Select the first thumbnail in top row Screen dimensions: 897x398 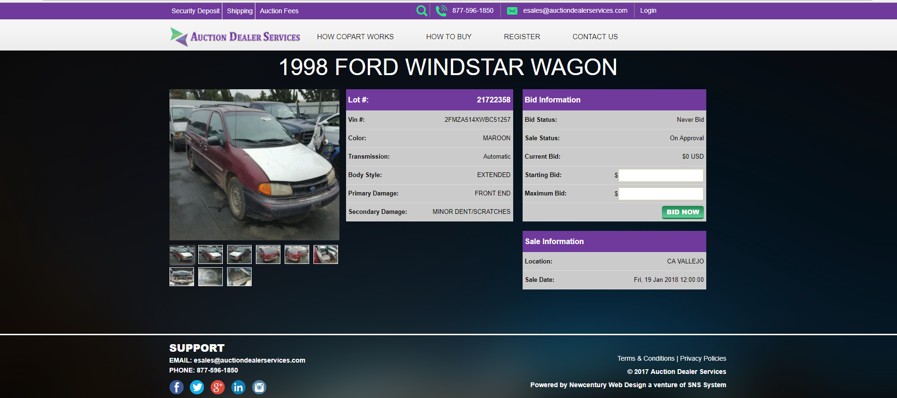[182, 254]
